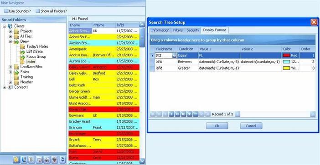
Task: Click the Value 1 column header
Action: 219,49
